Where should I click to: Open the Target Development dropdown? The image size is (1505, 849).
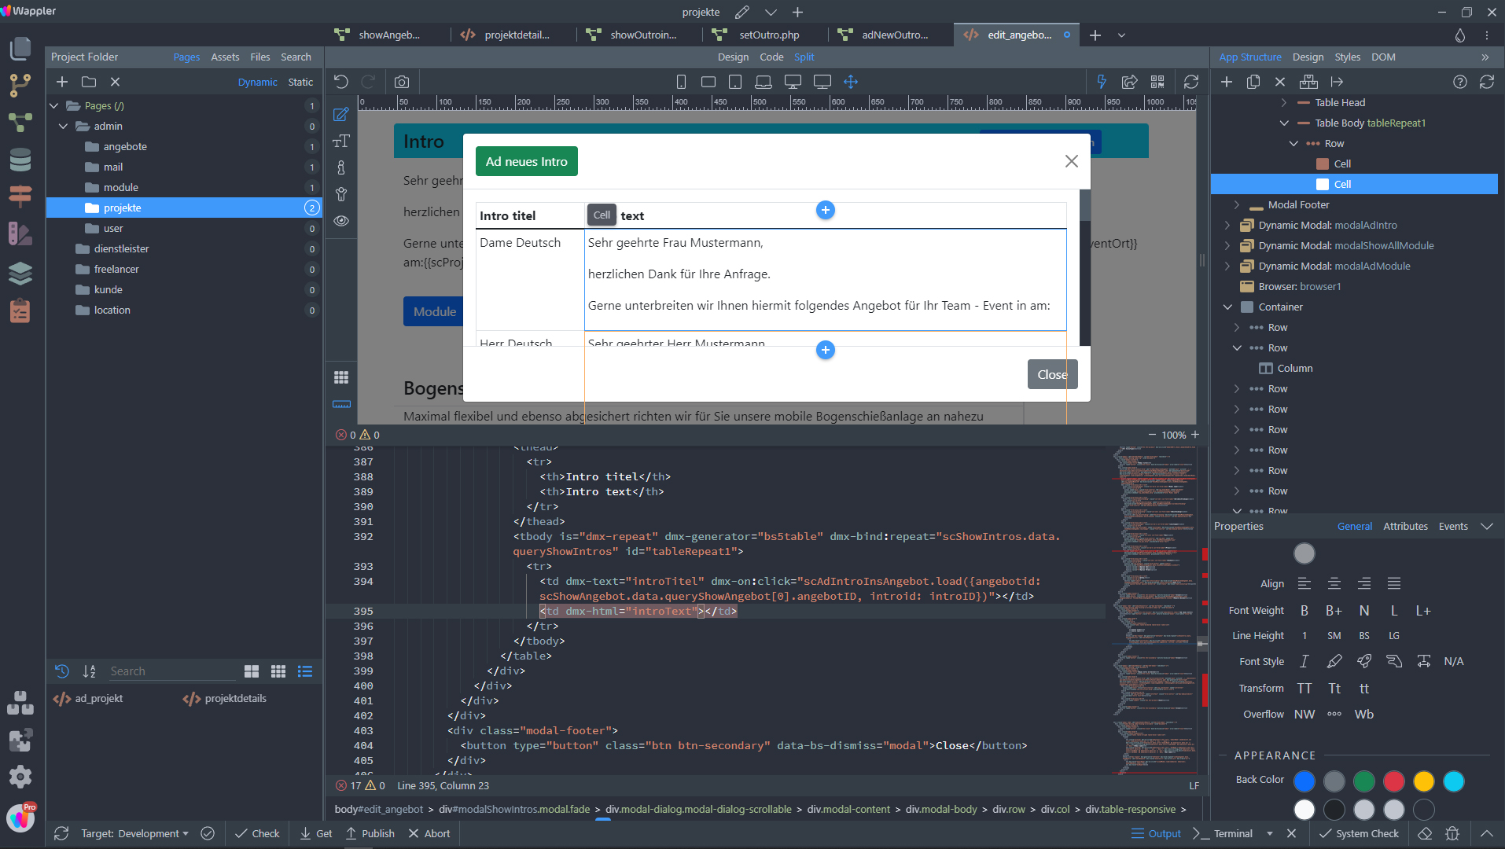pos(134,833)
